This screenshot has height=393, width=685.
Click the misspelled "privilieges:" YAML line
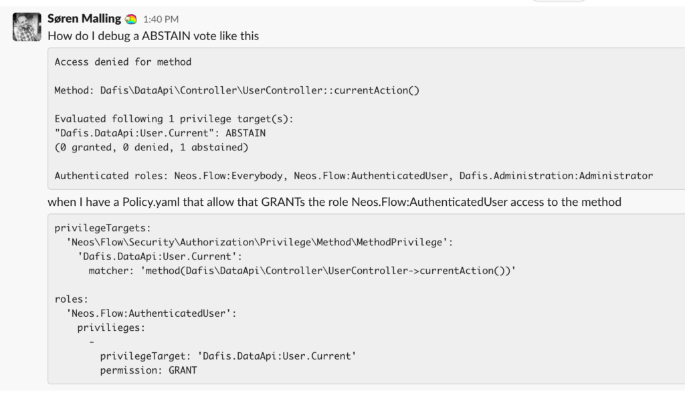click(x=111, y=328)
